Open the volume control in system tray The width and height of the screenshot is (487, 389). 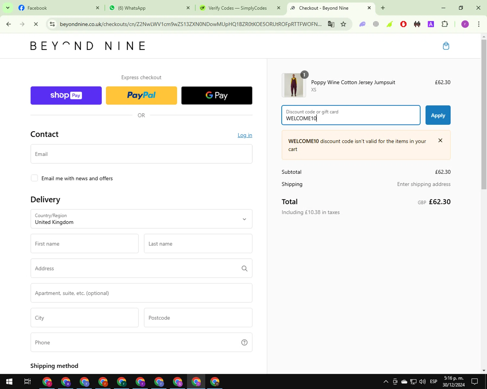tap(422, 382)
